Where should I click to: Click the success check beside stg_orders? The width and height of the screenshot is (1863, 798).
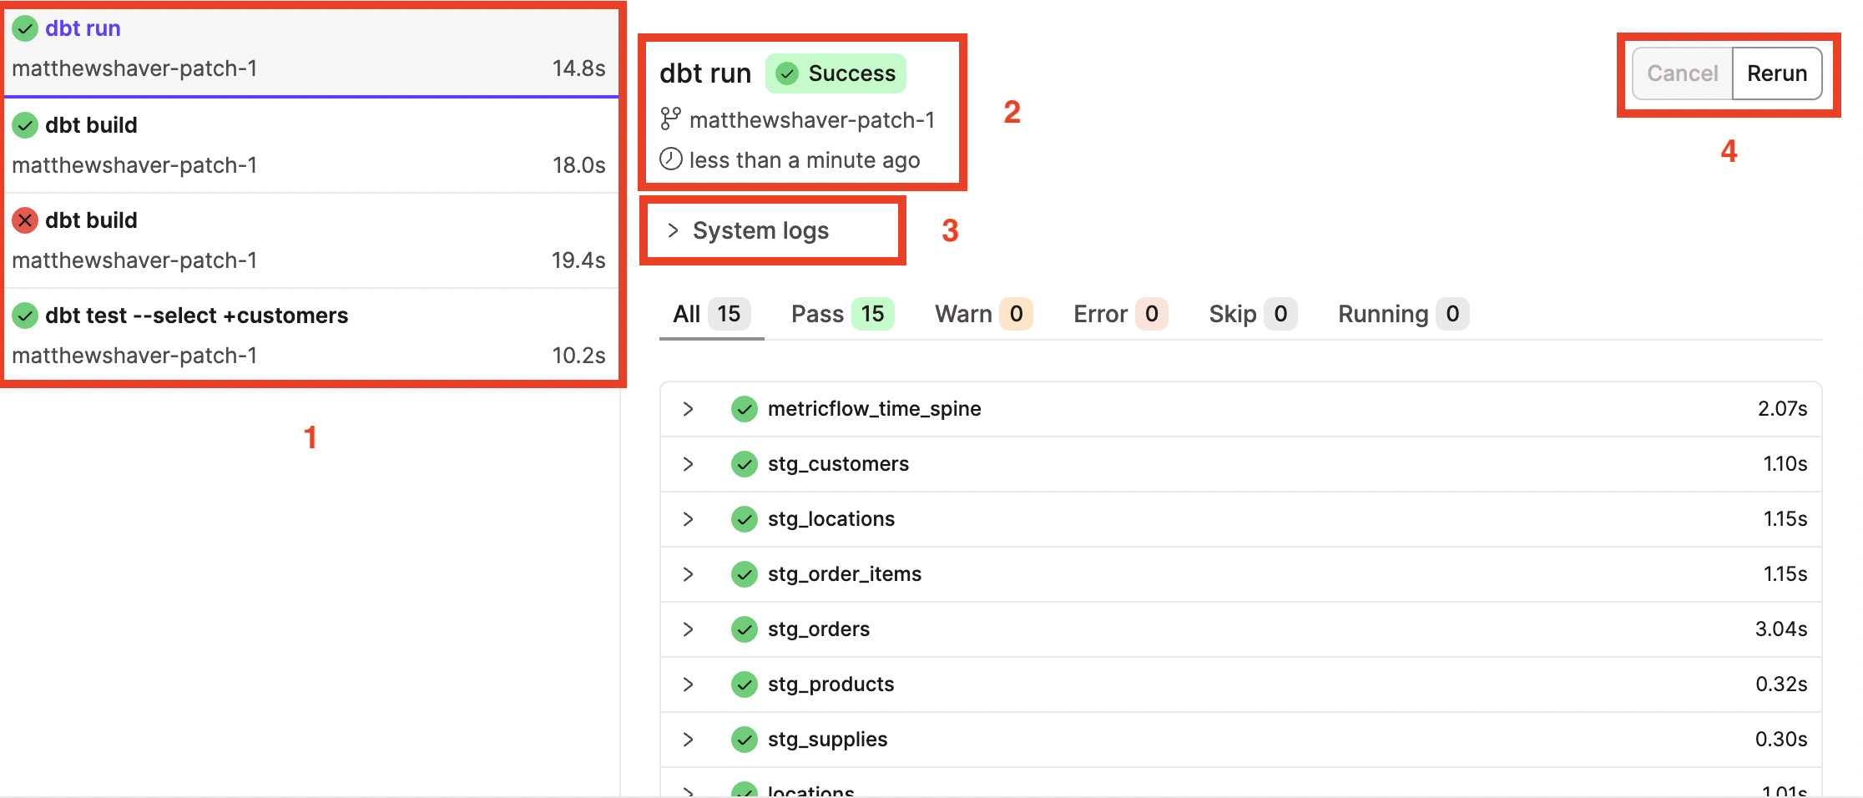click(x=743, y=629)
